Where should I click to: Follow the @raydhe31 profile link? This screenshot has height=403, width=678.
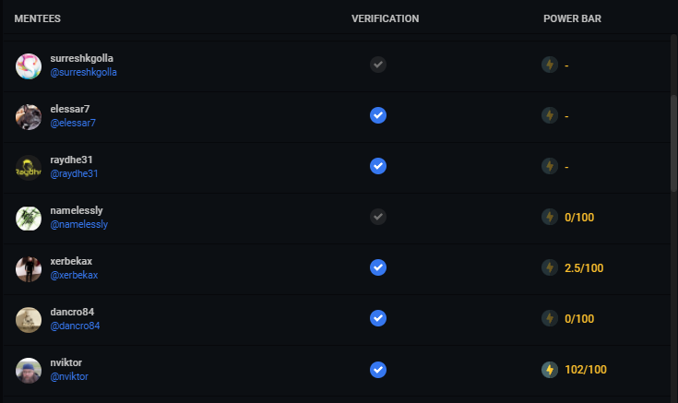click(x=74, y=173)
